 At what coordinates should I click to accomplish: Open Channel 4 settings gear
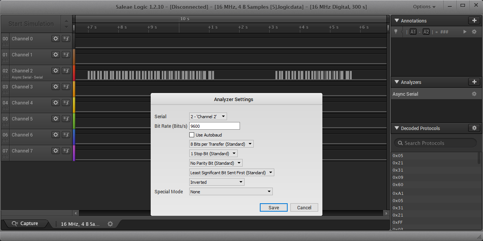coord(56,103)
